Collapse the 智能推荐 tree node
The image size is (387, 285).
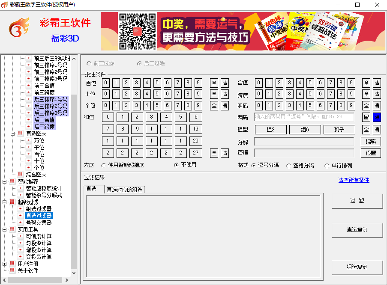[x=4, y=182]
